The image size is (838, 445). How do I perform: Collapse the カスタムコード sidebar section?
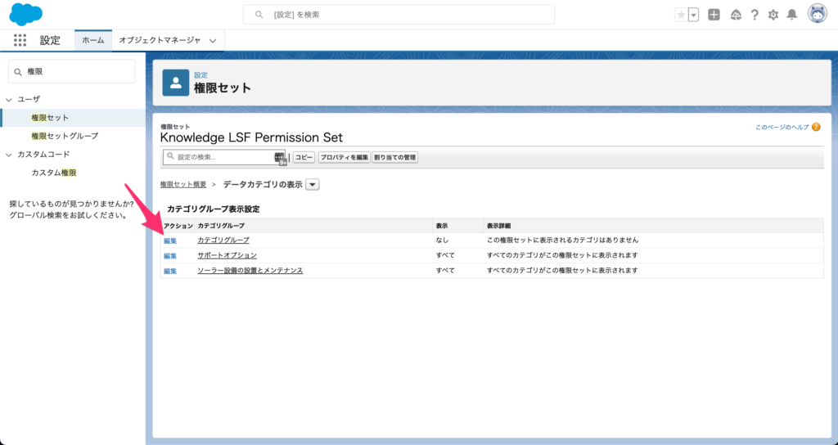click(x=8, y=155)
